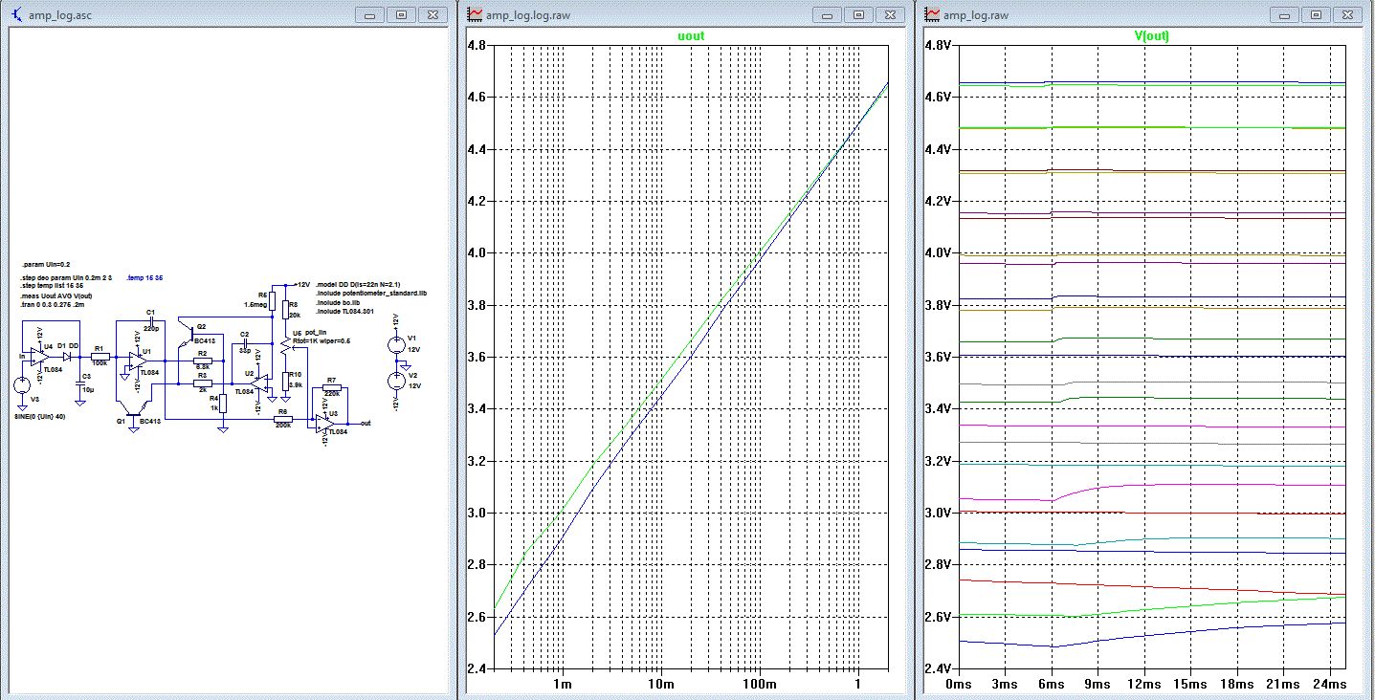Select the D1 diode symbol
This screenshot has width=1375, height=700.
[x=68, y=355]
